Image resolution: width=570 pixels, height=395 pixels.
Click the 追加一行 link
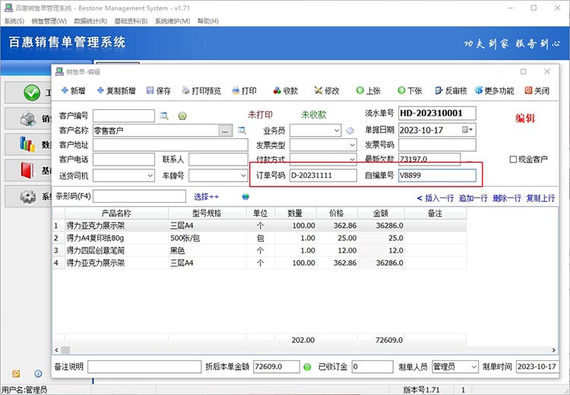(x=473, y=198)
